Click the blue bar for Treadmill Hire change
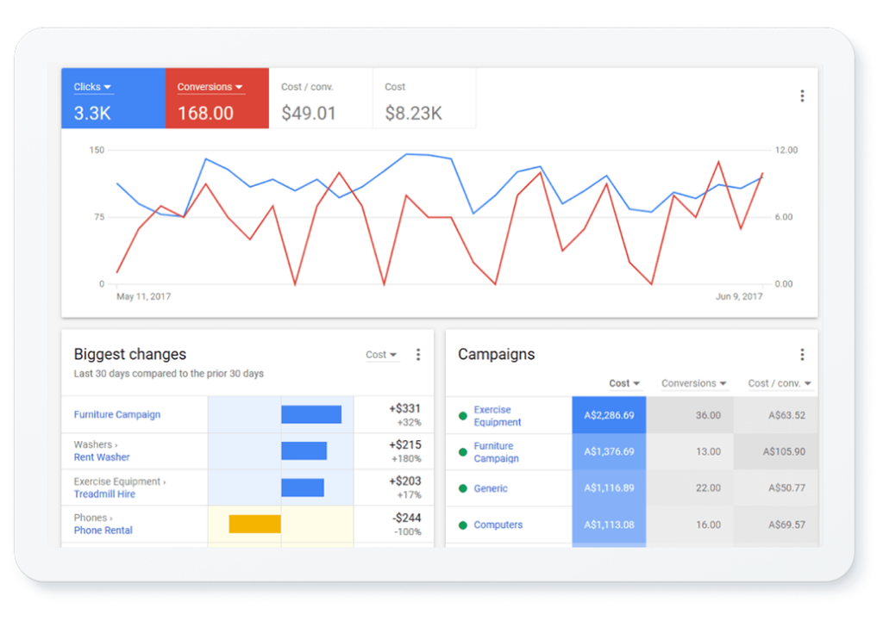This screenshot has height=621, width=883. (x=303, y=487)
